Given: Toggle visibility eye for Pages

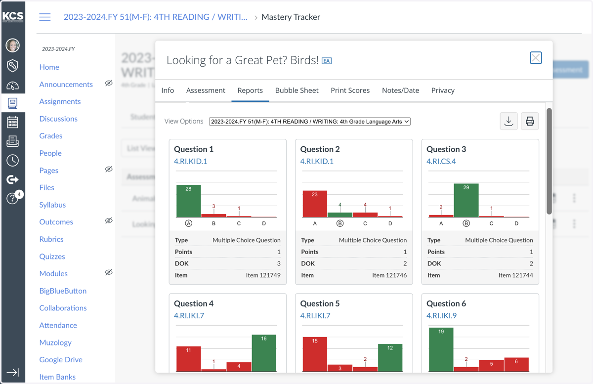Looking at the screenshot, I should tap(109, 170).
